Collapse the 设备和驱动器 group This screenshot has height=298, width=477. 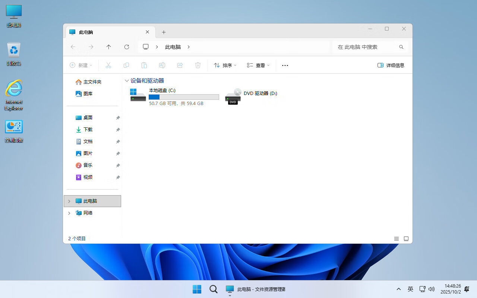click(127, 80)
